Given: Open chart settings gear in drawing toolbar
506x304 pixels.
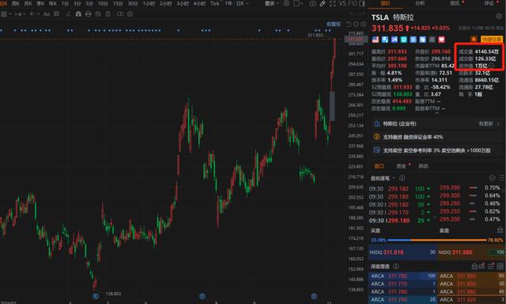Looking at the screenshot, I should [x=130, y=14].
